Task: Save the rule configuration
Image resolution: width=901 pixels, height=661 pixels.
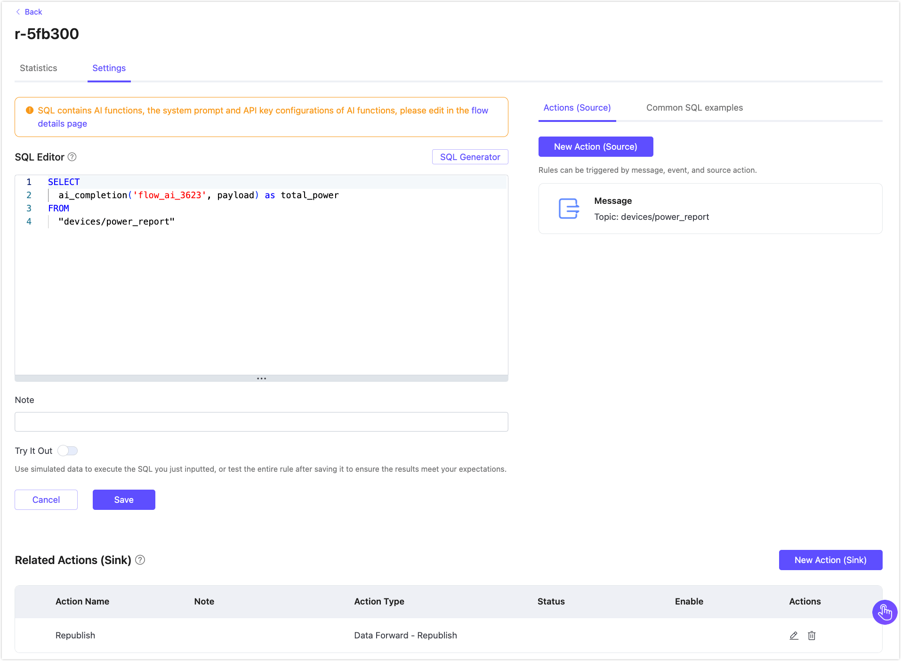Action: click(124, 500)
